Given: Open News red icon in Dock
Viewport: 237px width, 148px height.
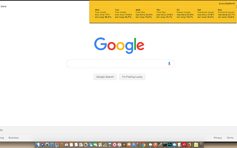Looking at the screenshot, I should tap(114, 145).
